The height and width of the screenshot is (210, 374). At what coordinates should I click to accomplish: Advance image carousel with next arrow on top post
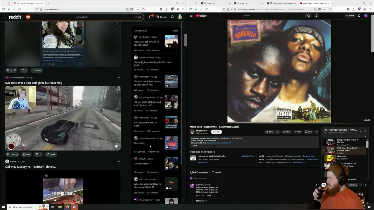click(117, 24)
